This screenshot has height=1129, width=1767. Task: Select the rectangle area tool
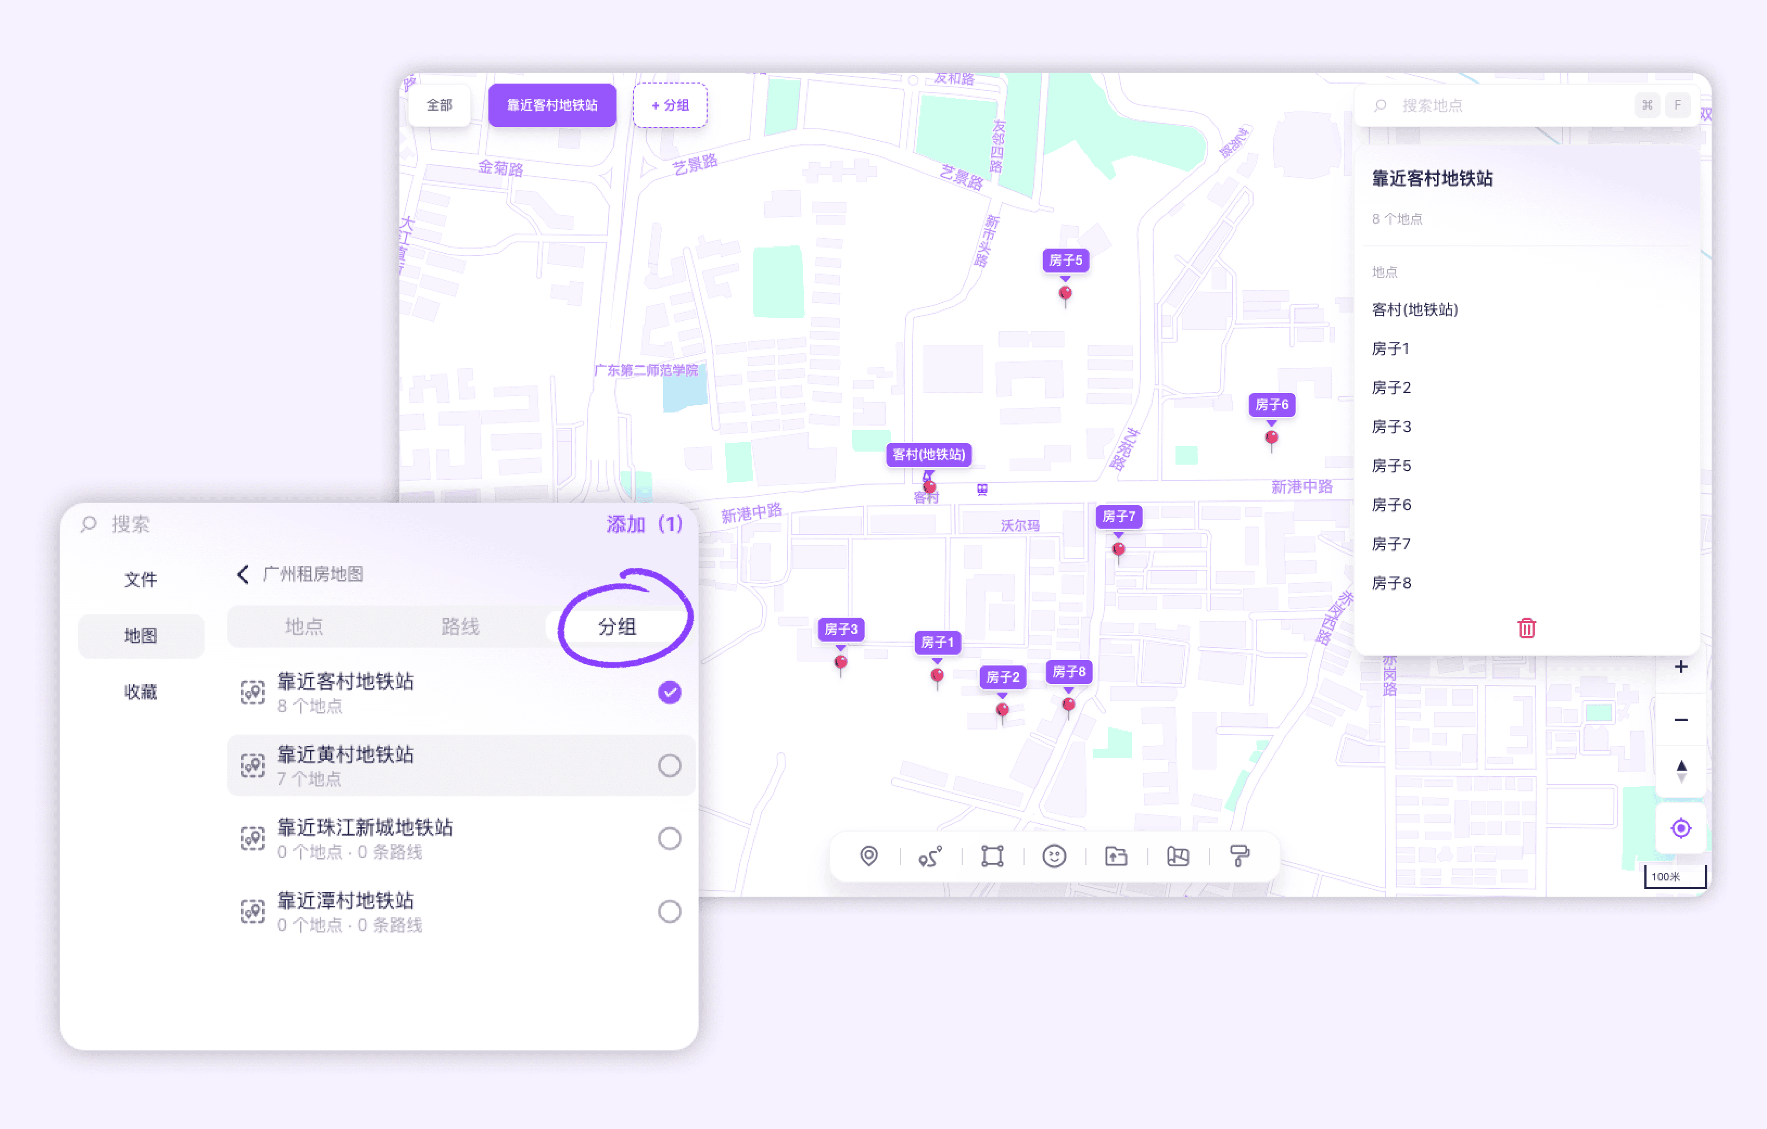tap(992, 856)
